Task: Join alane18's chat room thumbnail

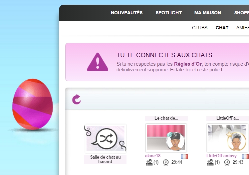Action: click(x=166, y=138)
